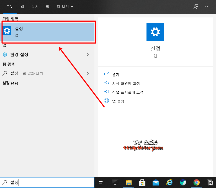The width and height of the screenshot is (216, 188).
Task: Click the 설정 title in preview pane
Action: click(x=155, y=48)
